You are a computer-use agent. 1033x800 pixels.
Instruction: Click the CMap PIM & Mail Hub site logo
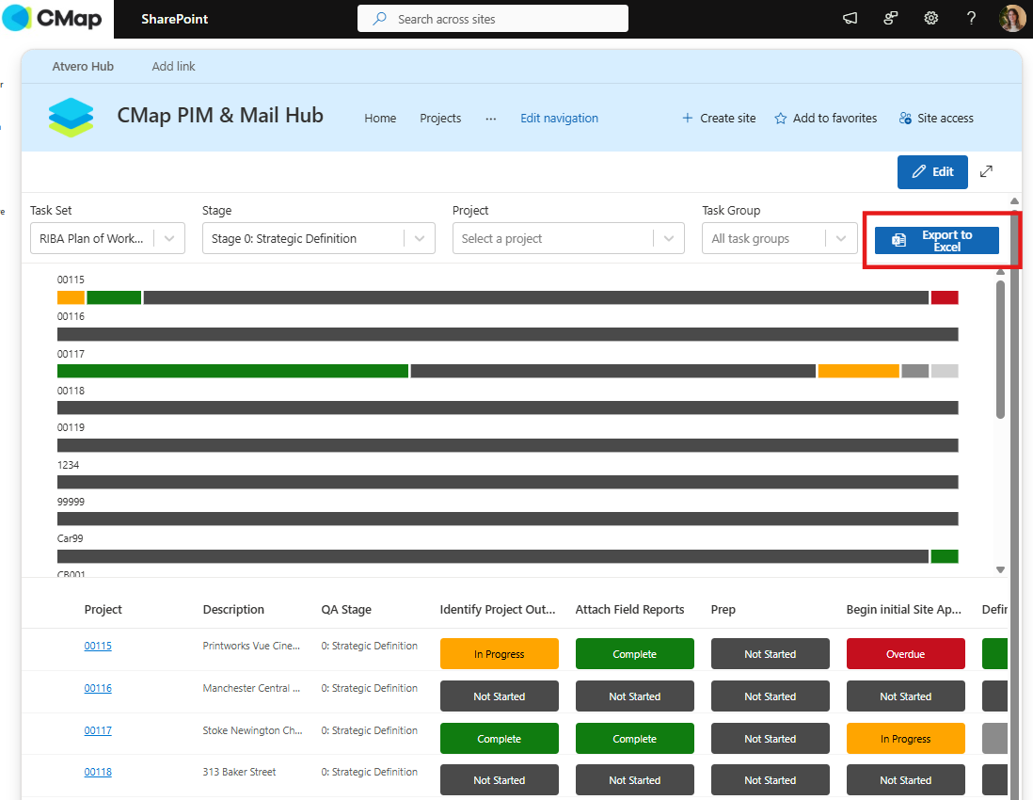tap(72, 118)
